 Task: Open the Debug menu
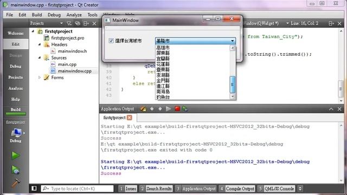tap(54, 15)
